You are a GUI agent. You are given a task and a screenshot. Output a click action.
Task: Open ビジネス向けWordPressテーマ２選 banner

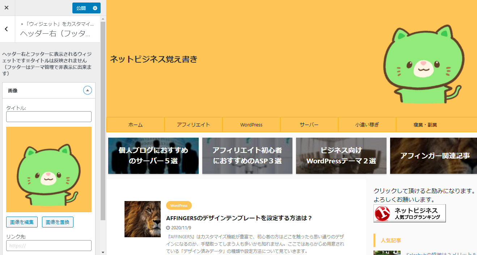pyautogui.click(x=341, y=156)
